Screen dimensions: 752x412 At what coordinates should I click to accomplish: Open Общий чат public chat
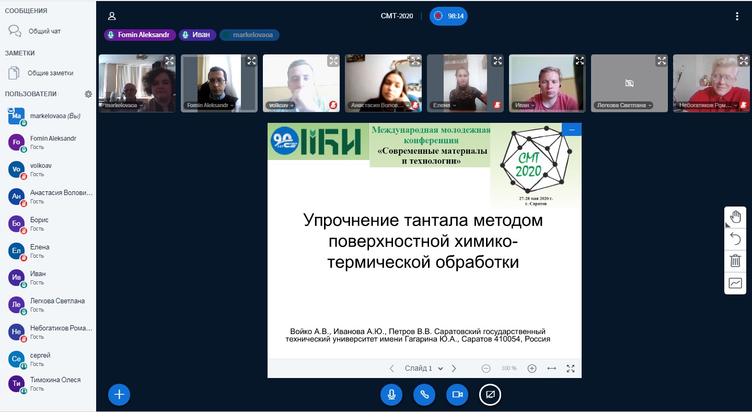[44, 31]
